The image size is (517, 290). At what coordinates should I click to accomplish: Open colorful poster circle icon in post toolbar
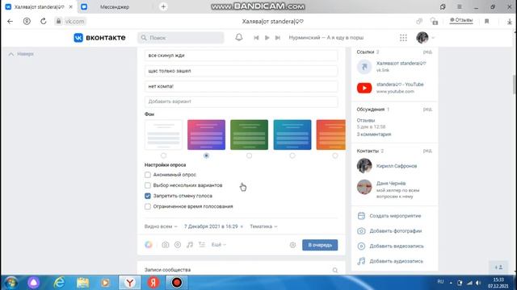pyautogui.click(x=149, y=245)
